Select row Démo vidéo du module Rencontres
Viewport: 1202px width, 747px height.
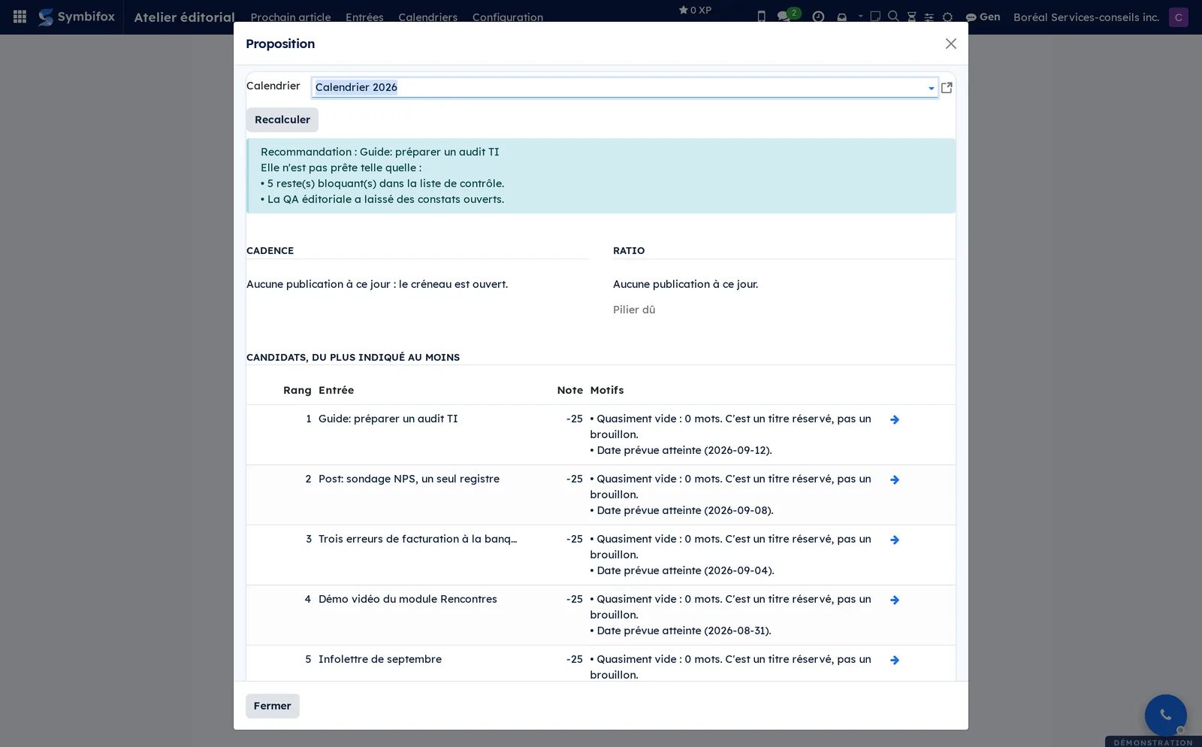pyautogui.click(x=600, y=615)
